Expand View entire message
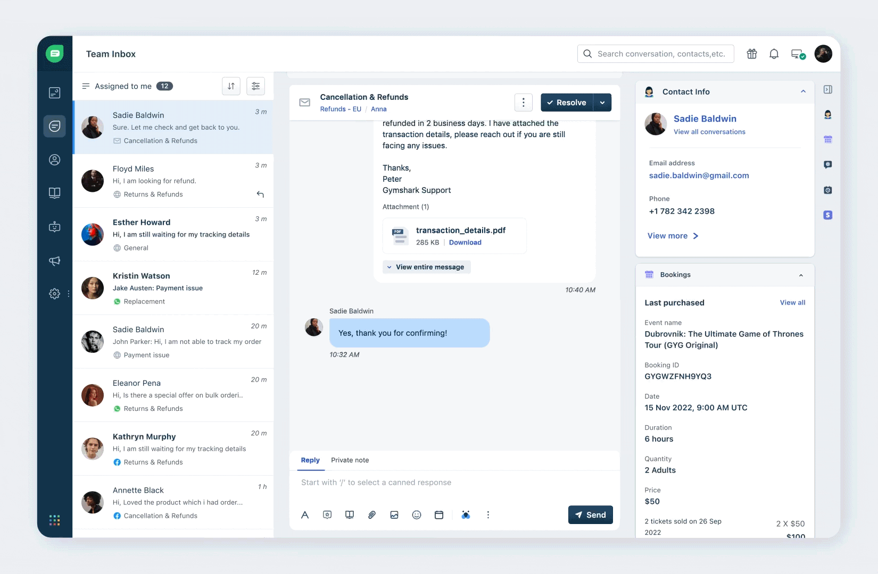 (x=426, y=267)
